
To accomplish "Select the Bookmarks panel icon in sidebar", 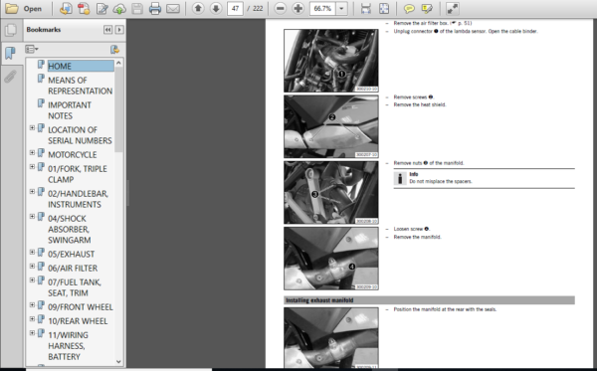I will click(x=11, y=53).
